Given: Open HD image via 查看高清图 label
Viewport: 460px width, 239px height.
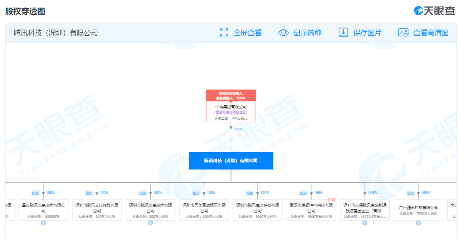Looking at the screenshot, I should pos(431,33).
